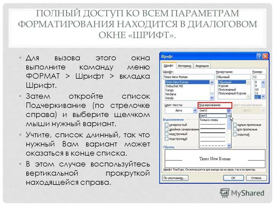Open the Анимация tab
275x206 pixels.
pyautogui.click(x=202, y=66)
